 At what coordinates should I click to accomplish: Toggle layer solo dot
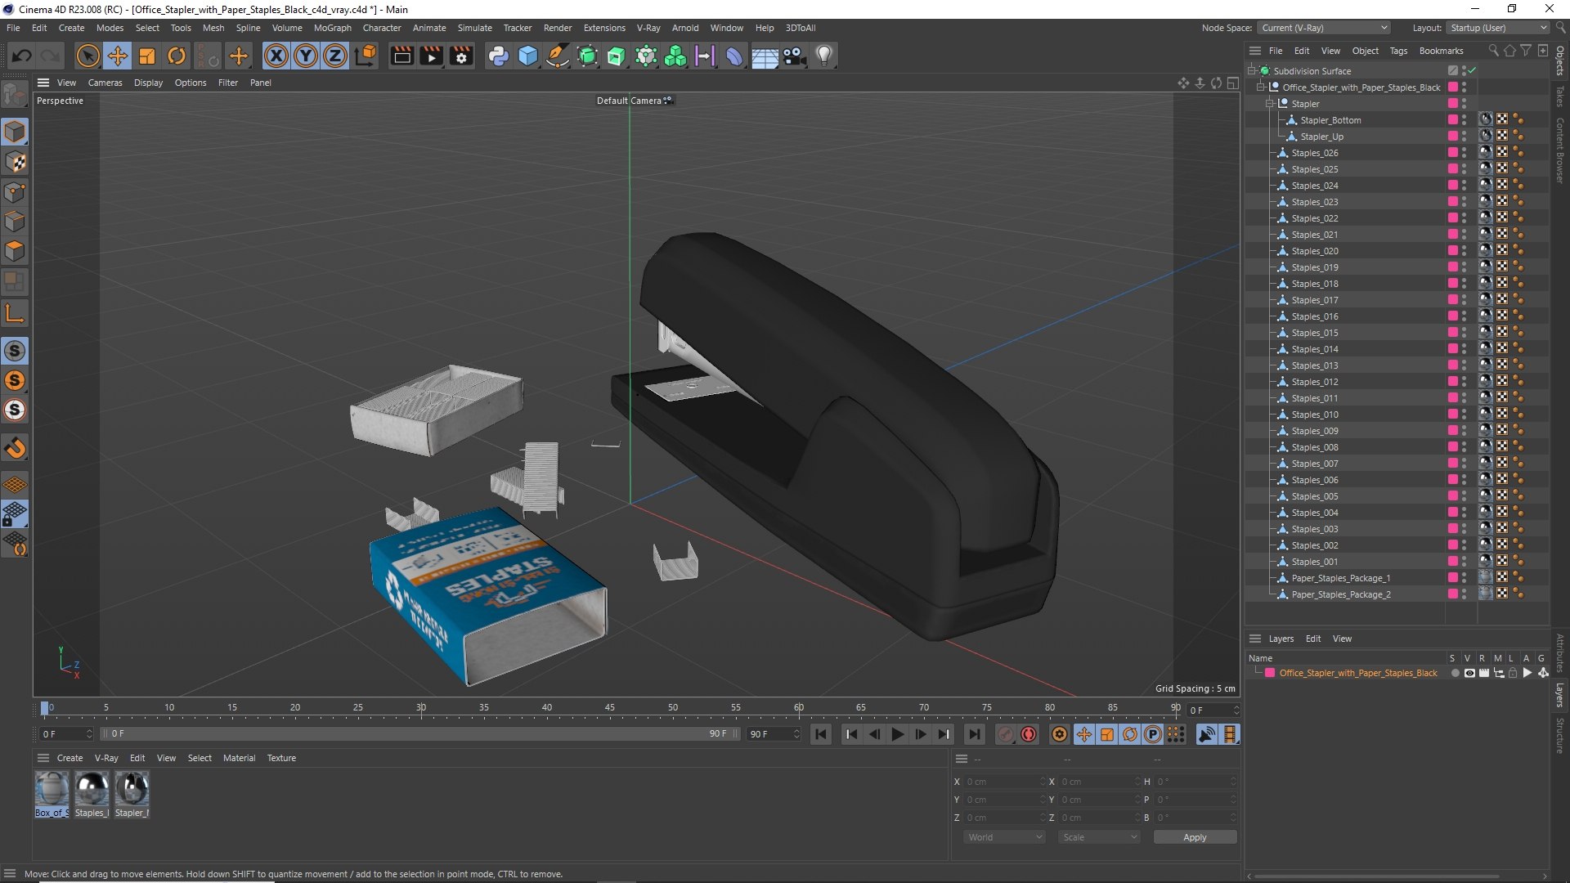pos(1455,673)
